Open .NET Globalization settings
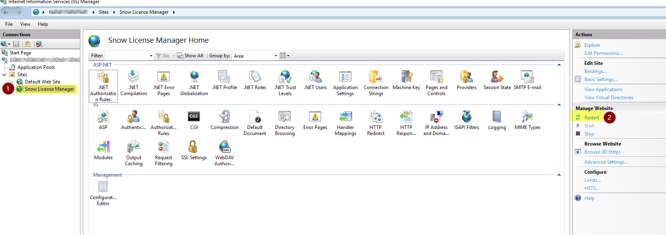 [194, 83]
